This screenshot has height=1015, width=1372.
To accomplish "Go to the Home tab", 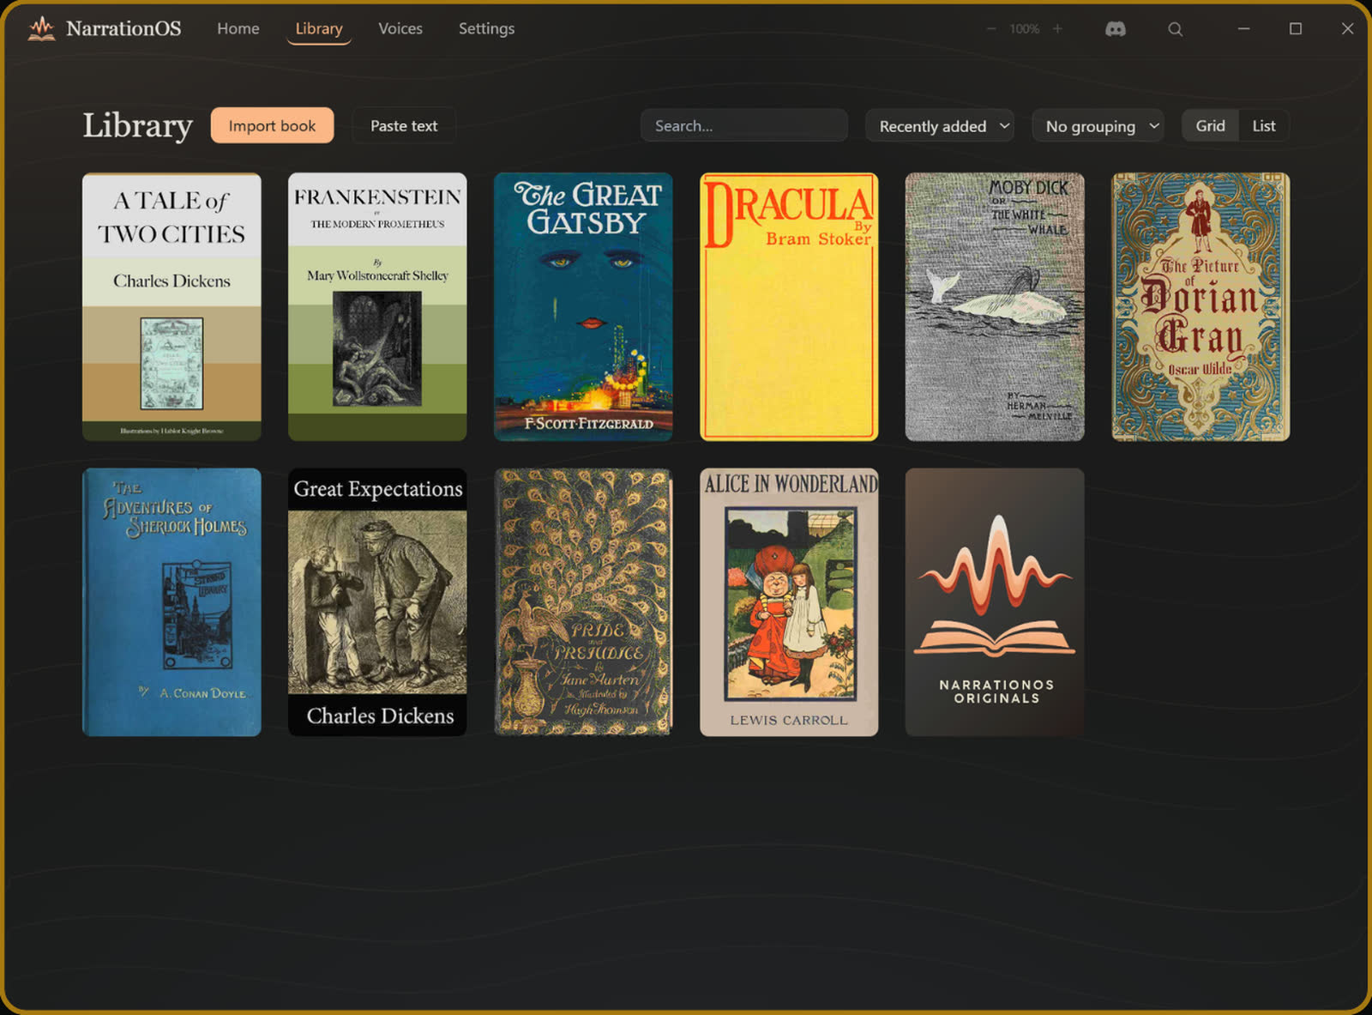I will click(x=238, y=28).
